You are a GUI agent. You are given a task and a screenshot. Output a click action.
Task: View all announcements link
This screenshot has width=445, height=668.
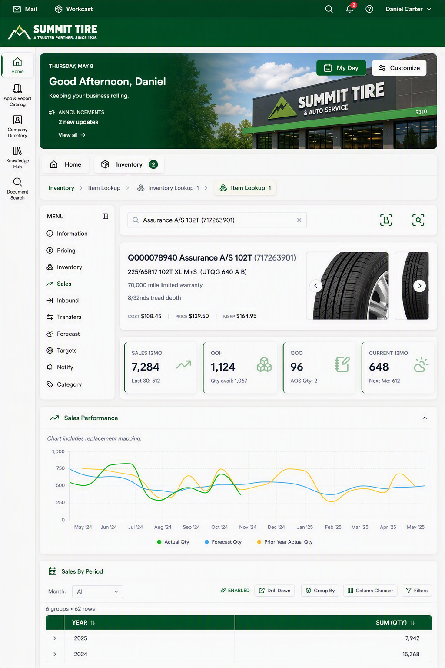coord(72,135)
